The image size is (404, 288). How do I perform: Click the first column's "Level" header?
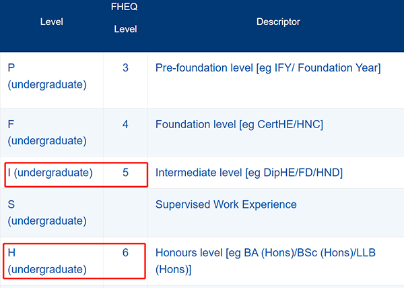[x=51, y=22]
